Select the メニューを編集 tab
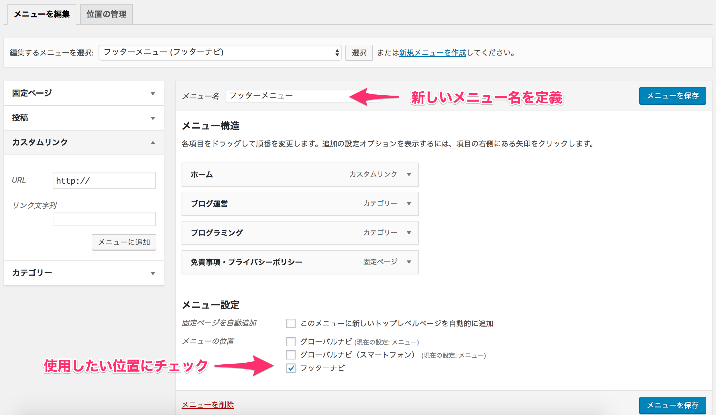Image resolution: width=716 pixels, height=415 pixels. point(42,14)
